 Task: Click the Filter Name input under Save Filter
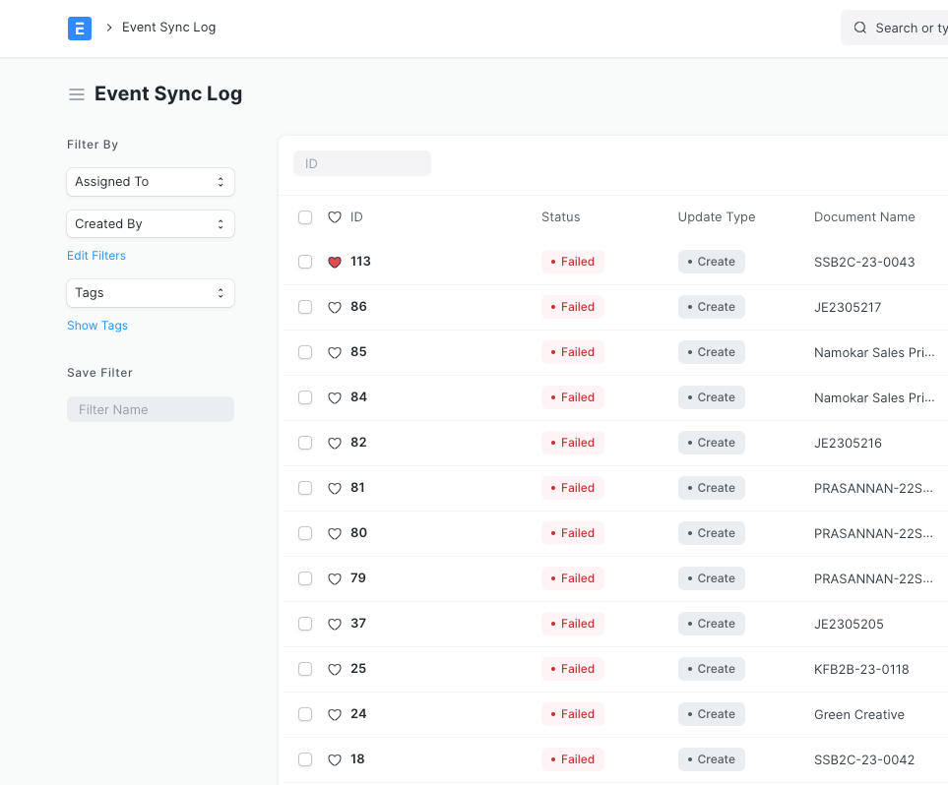[x=150, y=408]
